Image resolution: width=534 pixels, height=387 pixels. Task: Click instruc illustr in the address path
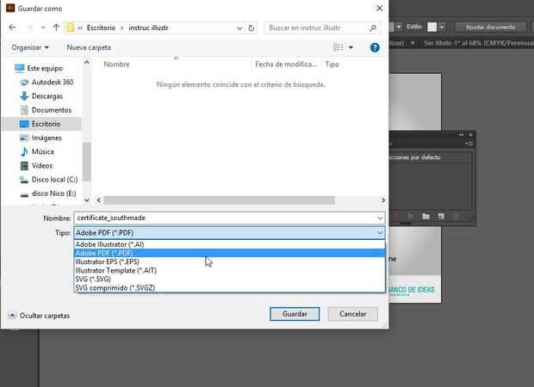[148, 28]
